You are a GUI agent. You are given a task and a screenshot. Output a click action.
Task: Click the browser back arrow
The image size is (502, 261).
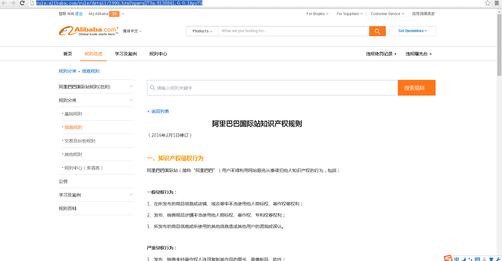4,3
